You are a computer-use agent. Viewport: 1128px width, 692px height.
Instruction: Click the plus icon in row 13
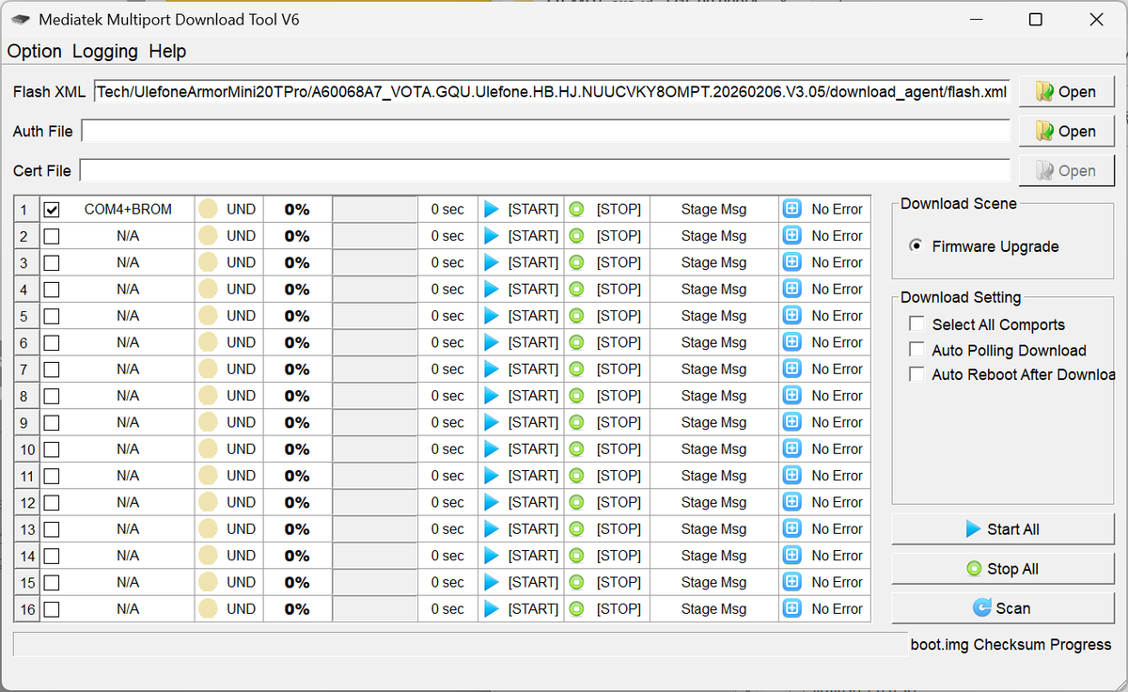pos(792,528)
